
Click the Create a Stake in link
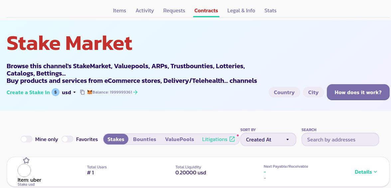click(x=28, y=92)
